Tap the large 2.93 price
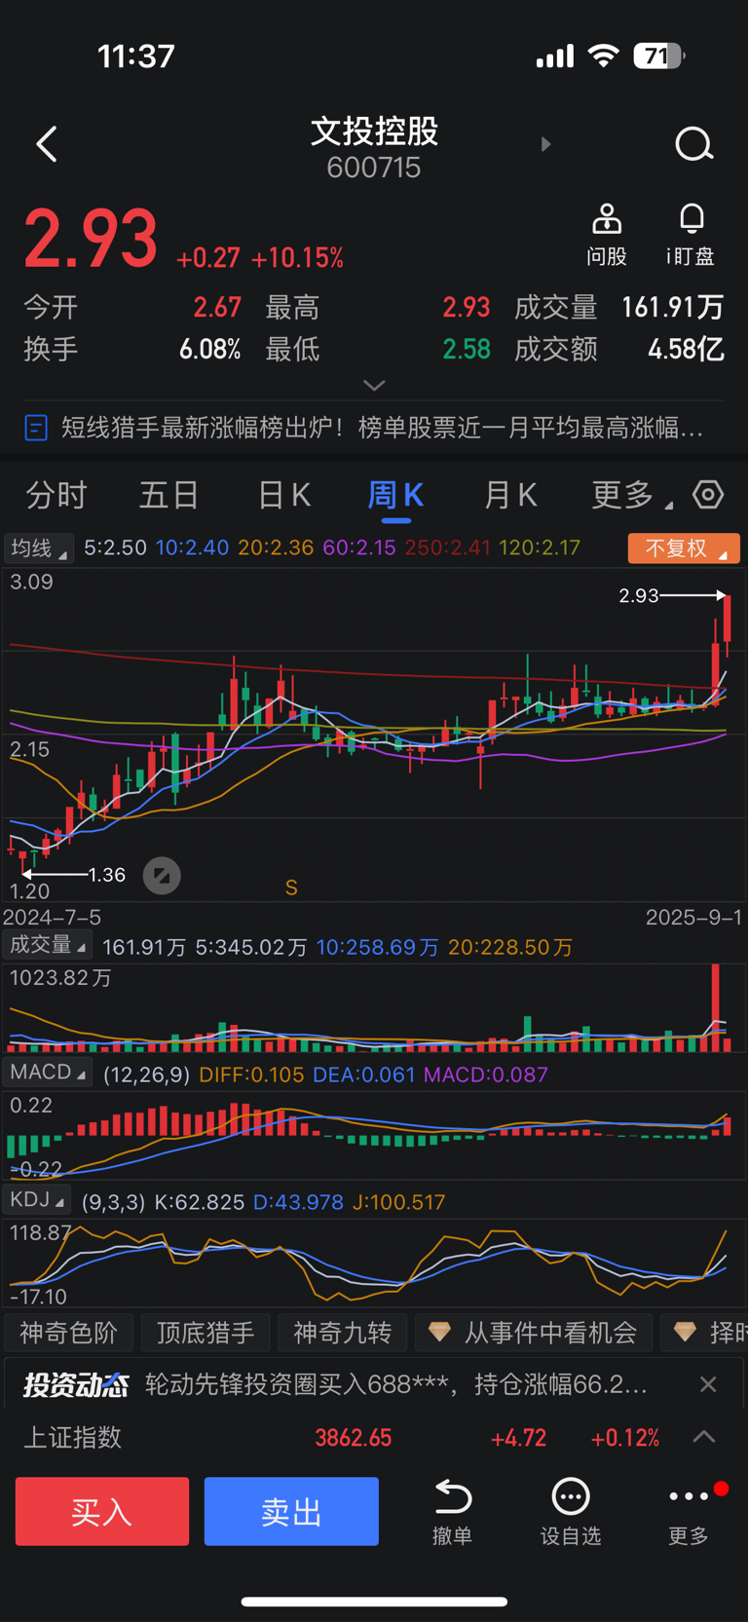The width and height of the screenshot is (749, 1622). point(91,239)
